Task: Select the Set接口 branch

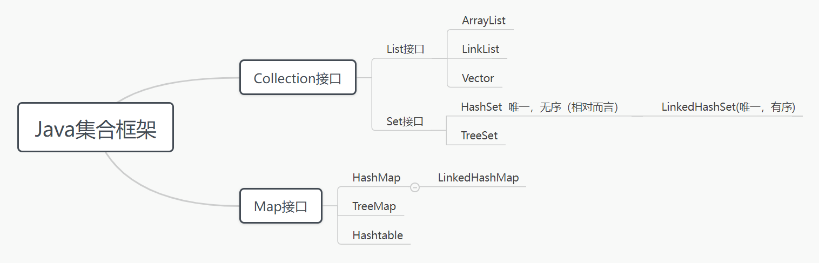Action: [x=405, y=122]
